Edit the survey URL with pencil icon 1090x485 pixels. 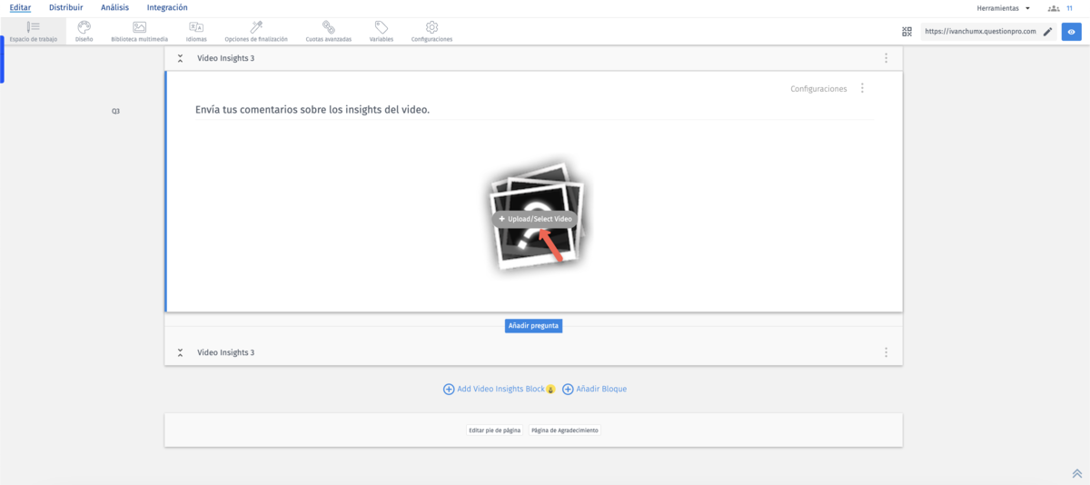point(1047,32)
